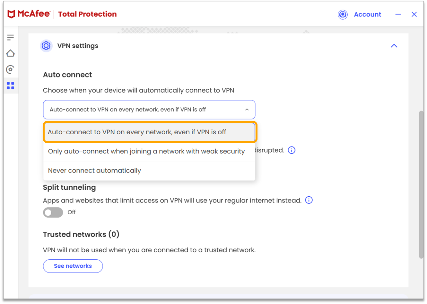Minimize the McAfee window

pos(398,14)
